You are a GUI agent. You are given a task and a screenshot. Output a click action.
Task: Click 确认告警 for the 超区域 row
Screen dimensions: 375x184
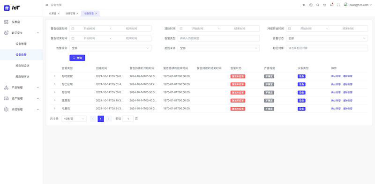[336, 92]
